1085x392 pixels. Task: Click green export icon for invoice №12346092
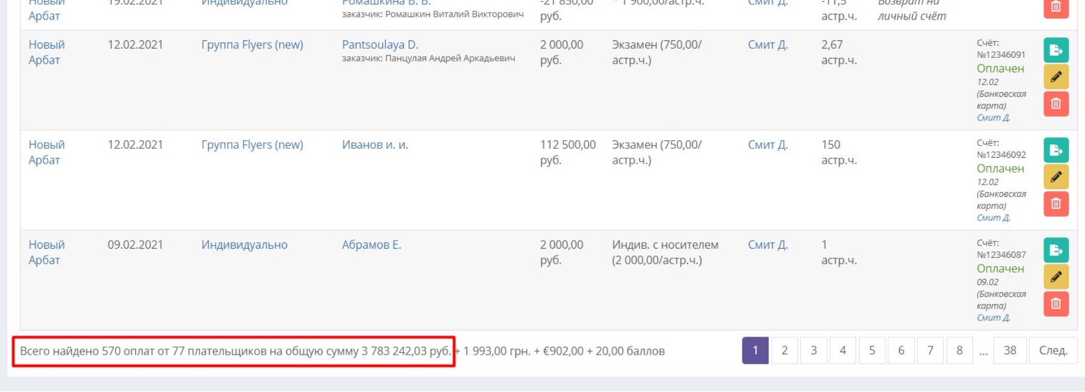point(1056,150)
